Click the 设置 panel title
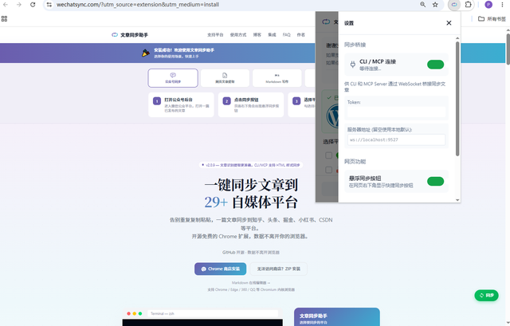This screenshot has width=510, height=326. 349,23
